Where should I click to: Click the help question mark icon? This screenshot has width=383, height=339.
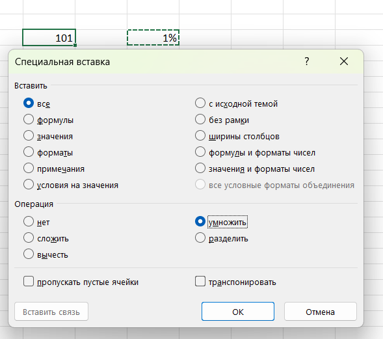pos(307,61)
